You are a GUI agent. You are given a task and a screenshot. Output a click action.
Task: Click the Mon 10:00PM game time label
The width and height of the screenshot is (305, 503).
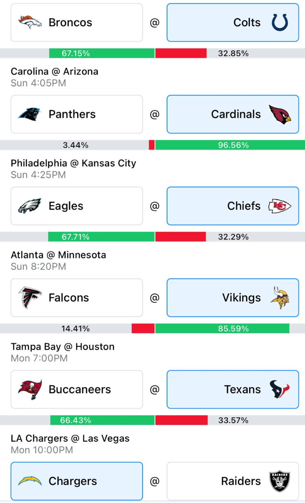click(x=42, y=450)
